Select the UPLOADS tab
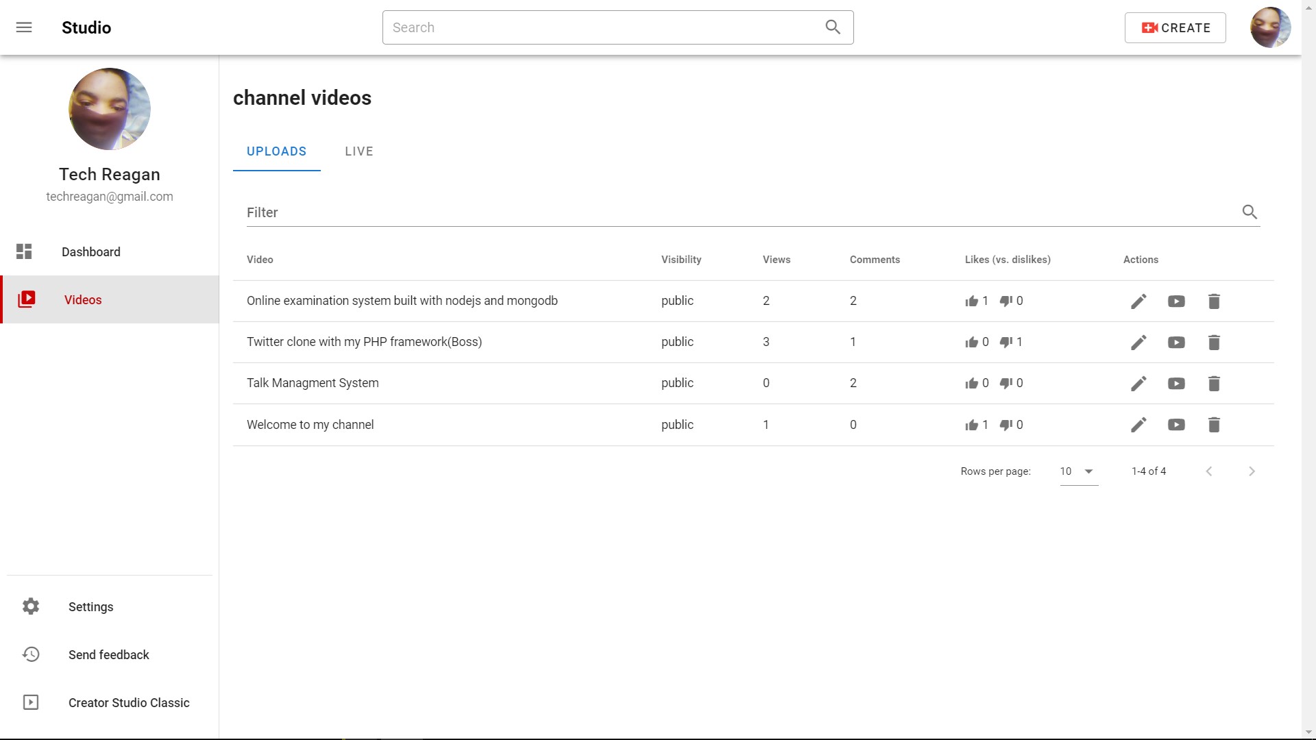This screenshot has width=1316, height=740. pos(276,151)
